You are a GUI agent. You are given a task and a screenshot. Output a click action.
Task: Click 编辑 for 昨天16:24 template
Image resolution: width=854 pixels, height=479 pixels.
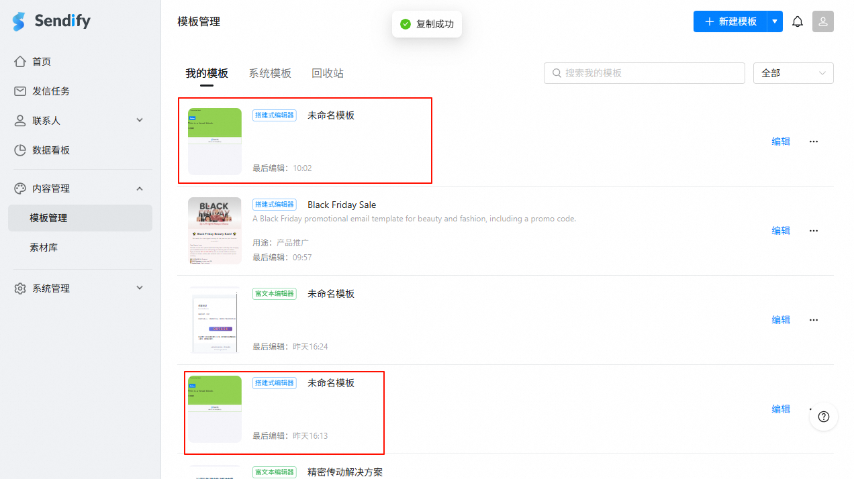click(x=781, y=320)
